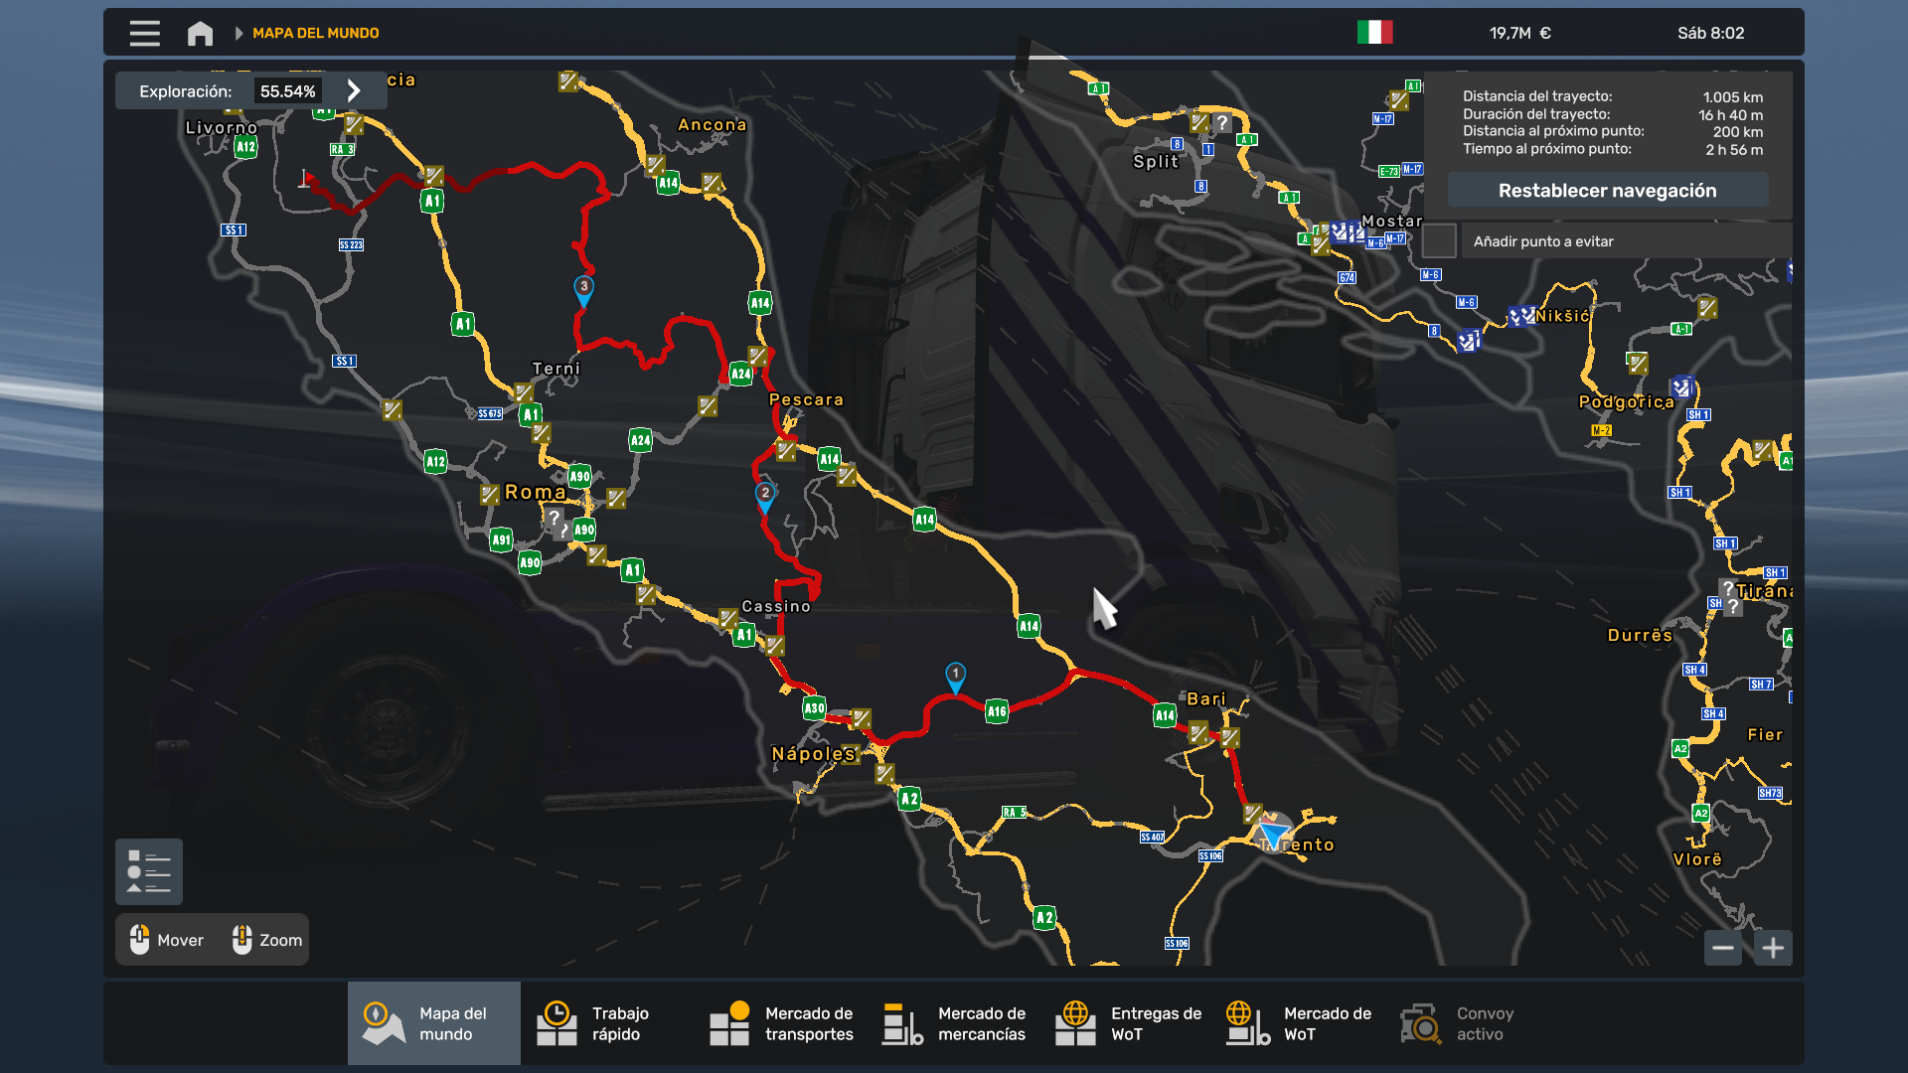Click the money balance 19,7M €
1908x1073 pixels.
[x=1519, y=33]
